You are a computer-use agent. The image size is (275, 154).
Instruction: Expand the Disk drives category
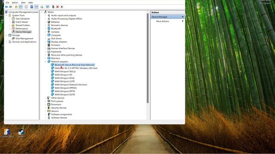coord(45,38)
